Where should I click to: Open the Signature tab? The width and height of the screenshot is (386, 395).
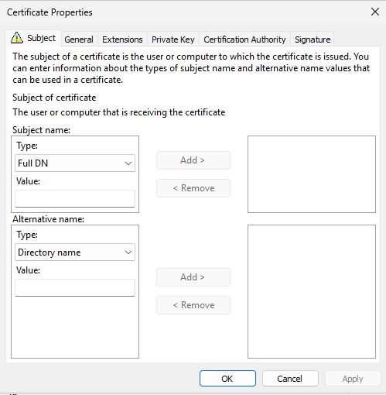point(313,39)
